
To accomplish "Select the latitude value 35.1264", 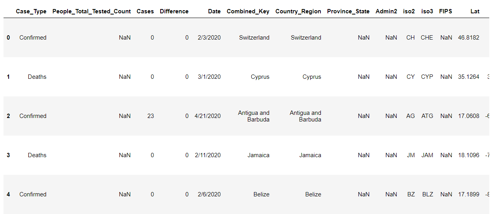I will tap(468, 77).
